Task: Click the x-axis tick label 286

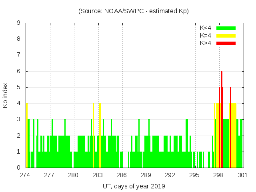Action: pyautogui.click(x=122, y=175)
